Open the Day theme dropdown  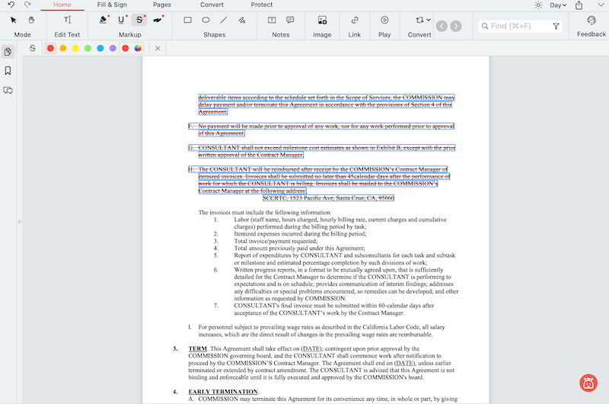(x=558, y=5)
